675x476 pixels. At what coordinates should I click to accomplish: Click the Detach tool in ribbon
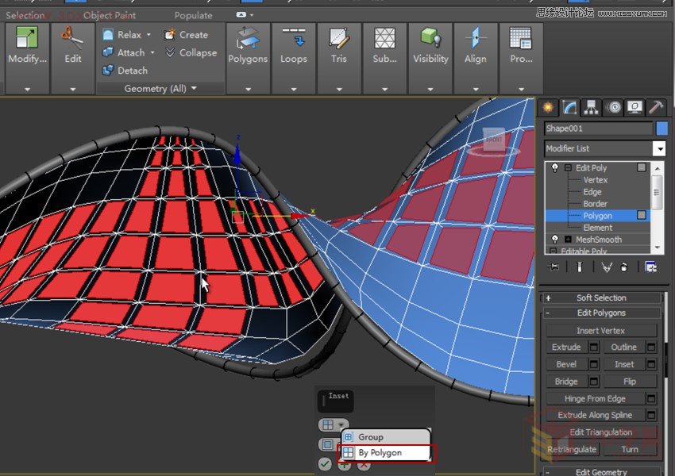(125, 71)
